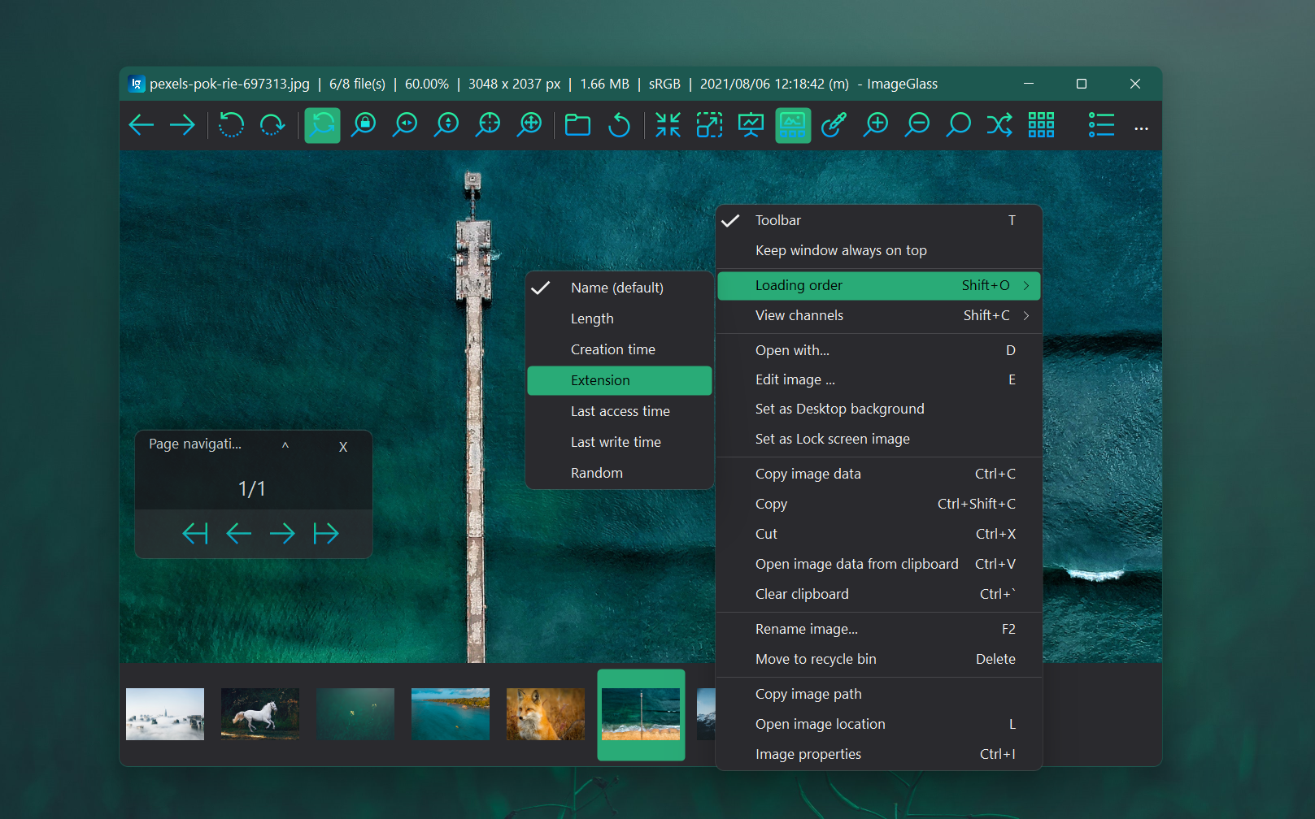Open the three-dots more toolbar menu
This screenshot has height=819, width=1315.
[1141, 128]
